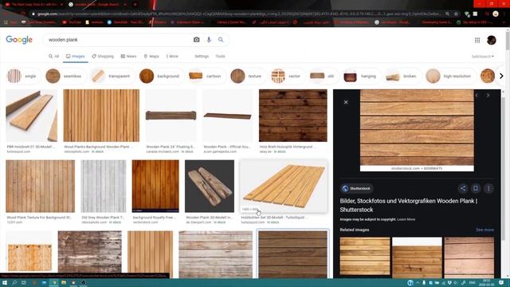Screen dimensions: 510x287
Task: Open new browser tab plus button
Action: tap(135, 4)
